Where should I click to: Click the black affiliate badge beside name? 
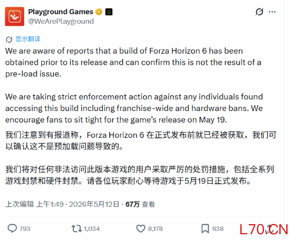coord(109,12)
